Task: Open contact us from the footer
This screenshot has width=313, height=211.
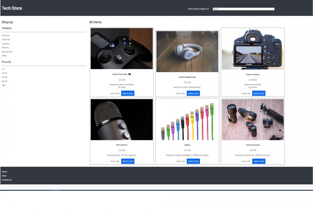Action: [x=7, y=180]
